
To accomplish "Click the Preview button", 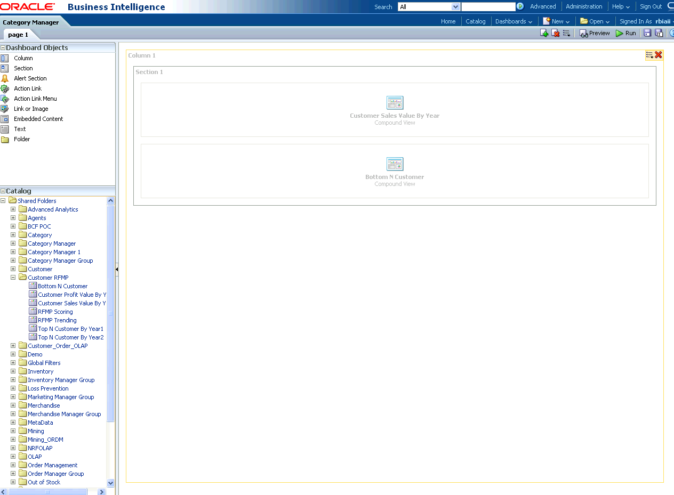I will pos(595,33).
